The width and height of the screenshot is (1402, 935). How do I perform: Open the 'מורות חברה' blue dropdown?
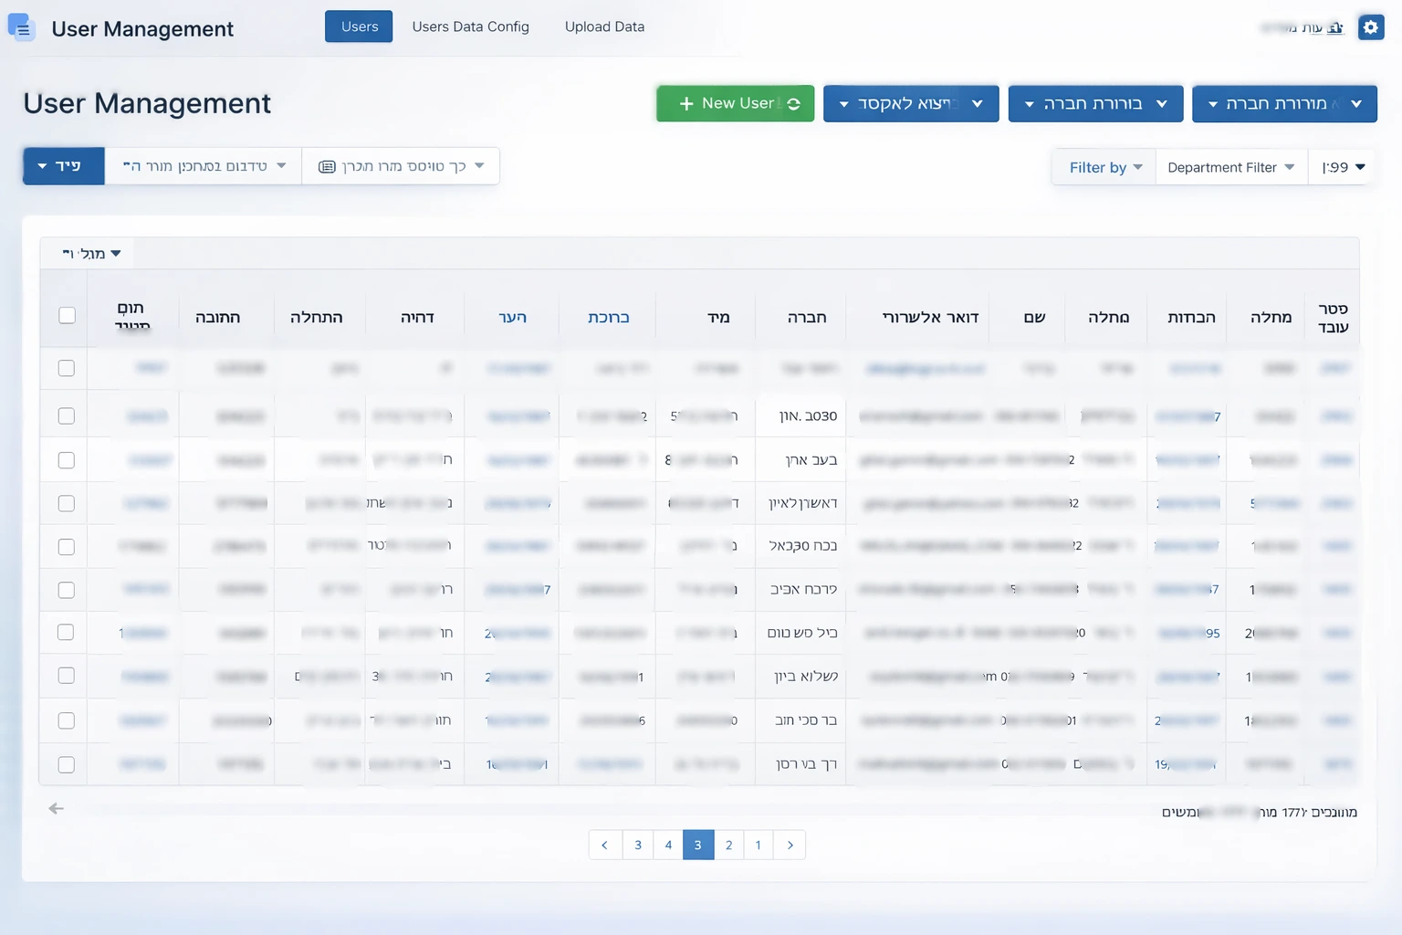tap(1284, 103)
